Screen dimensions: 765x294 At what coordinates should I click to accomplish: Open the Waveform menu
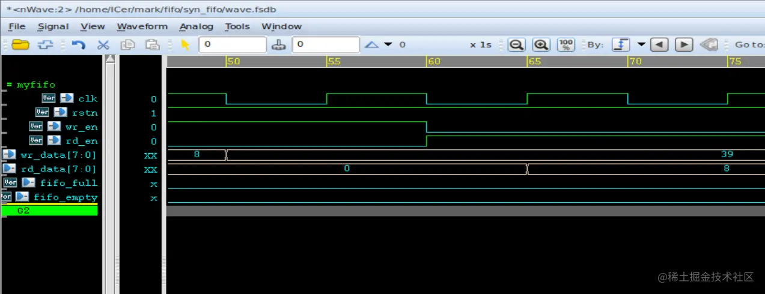click(x=142, y=26)
